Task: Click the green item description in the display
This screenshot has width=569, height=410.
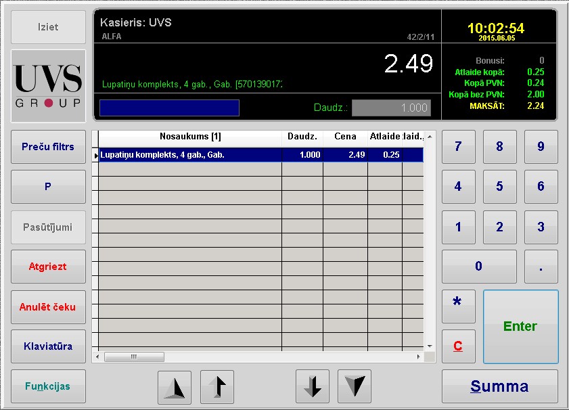Action: click(192, 85)
